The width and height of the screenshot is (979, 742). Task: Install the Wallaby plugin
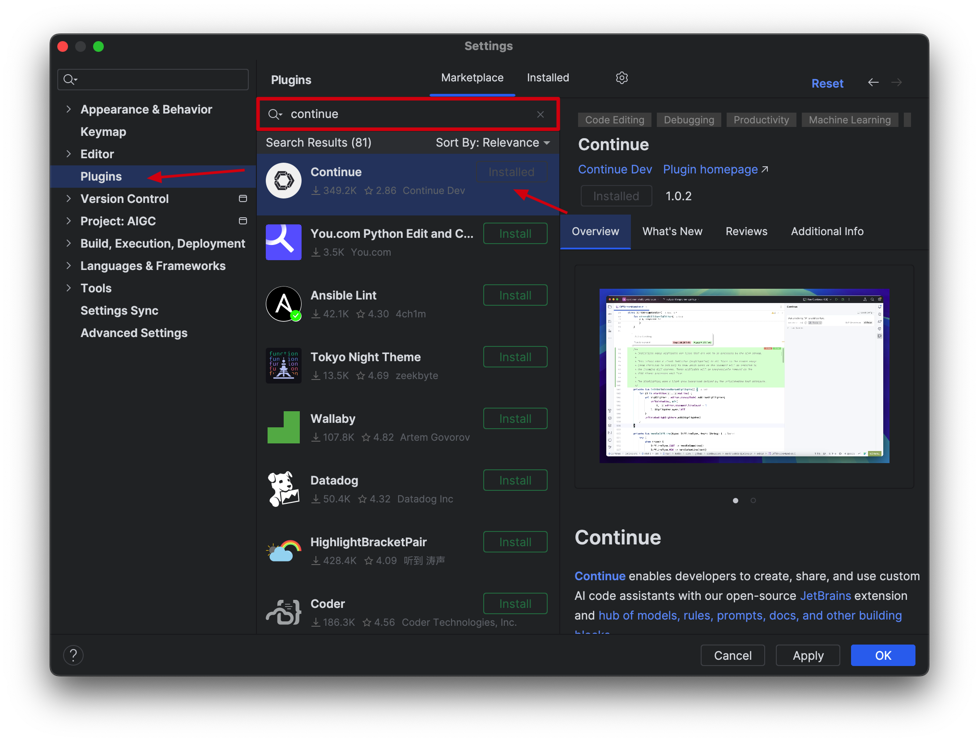point(515,418)
